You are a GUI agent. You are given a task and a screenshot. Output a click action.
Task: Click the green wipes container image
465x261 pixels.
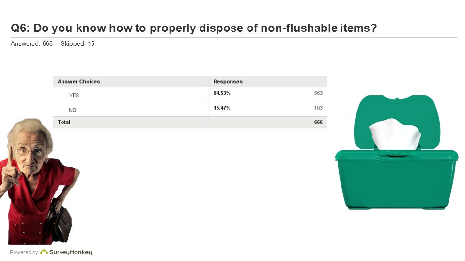(397, 152)
